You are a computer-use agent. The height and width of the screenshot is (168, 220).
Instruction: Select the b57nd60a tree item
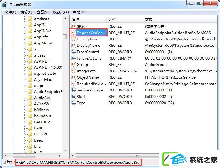pyautogui.click(x=43, y=116)
